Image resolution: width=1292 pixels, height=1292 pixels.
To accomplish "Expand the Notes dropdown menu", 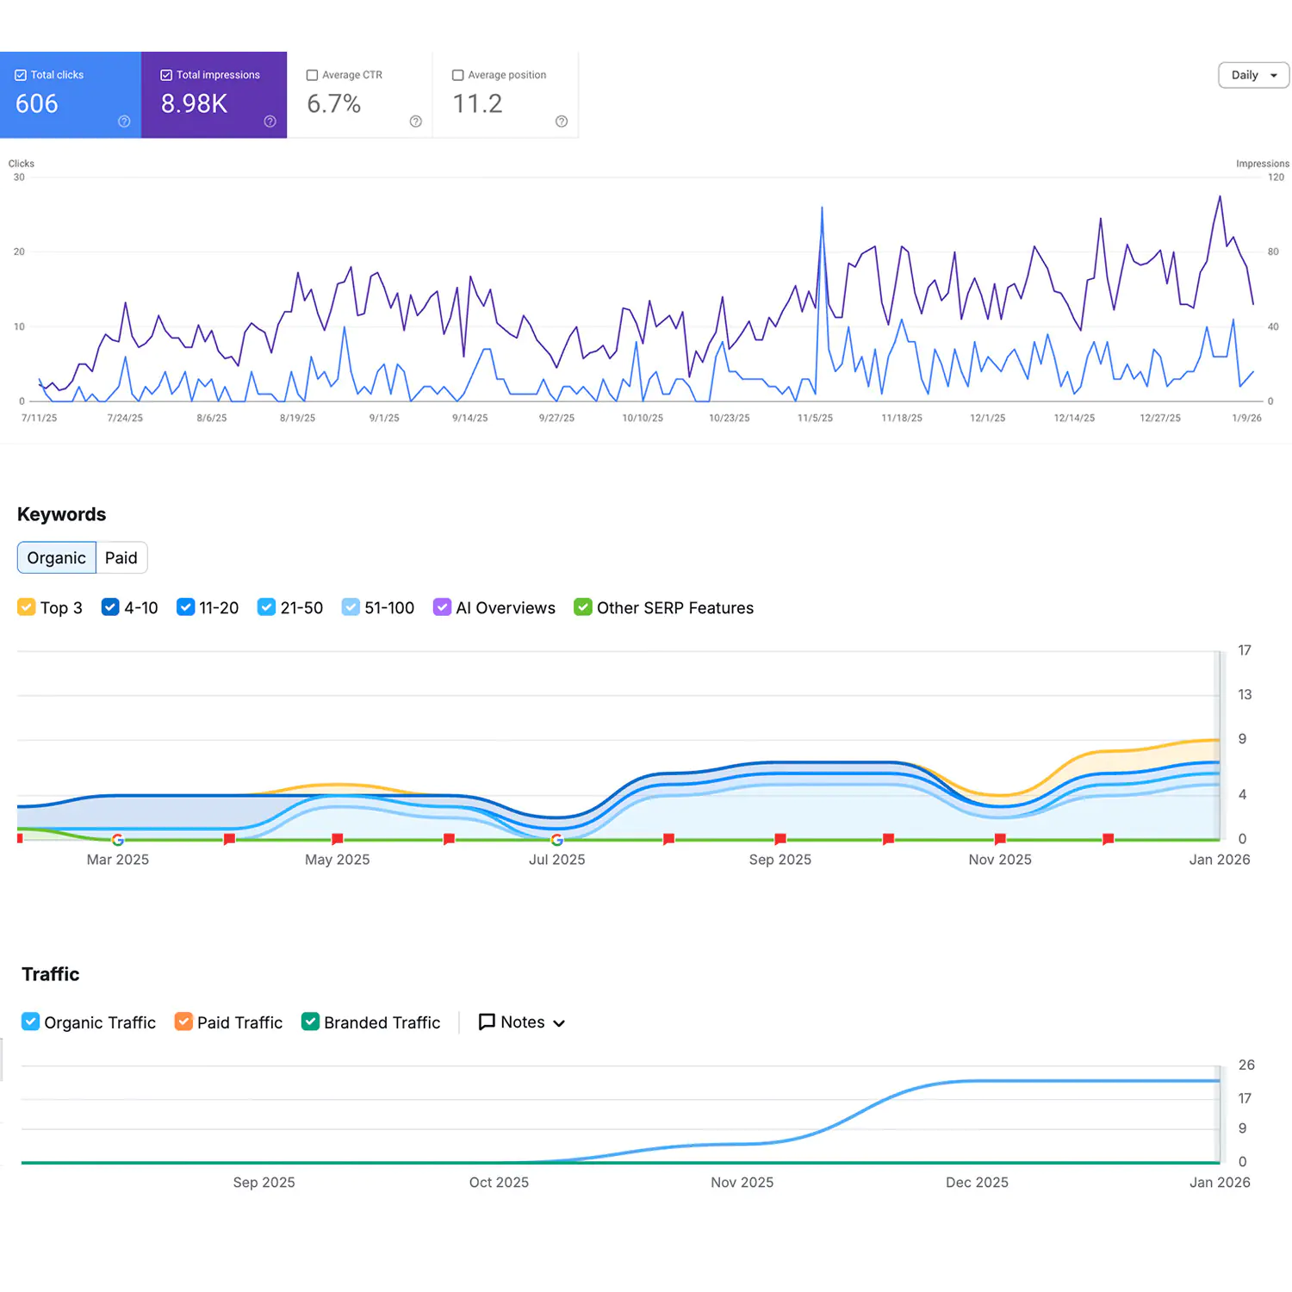I will pos(523,1022).
